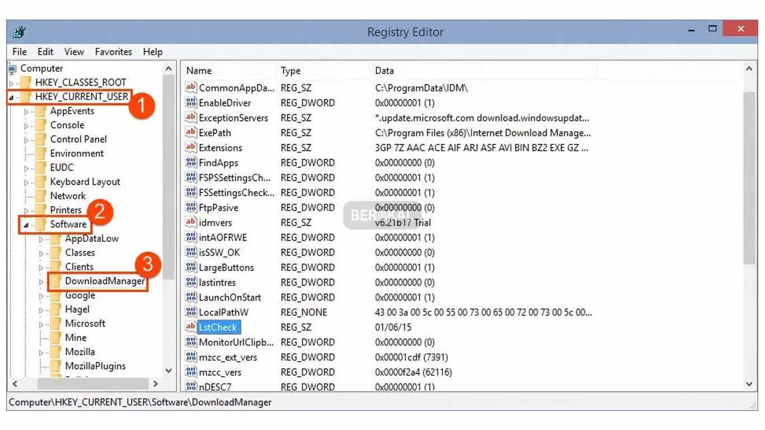The height and width of the screenshot is (430, 765).
Task: Select the Mine key in tree
Action: [x=76, y=338]
